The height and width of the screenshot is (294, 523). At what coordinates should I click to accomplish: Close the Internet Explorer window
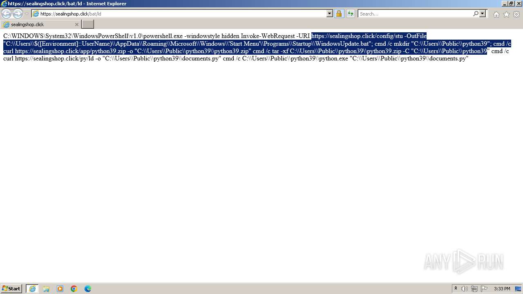[x=518, y=4]
